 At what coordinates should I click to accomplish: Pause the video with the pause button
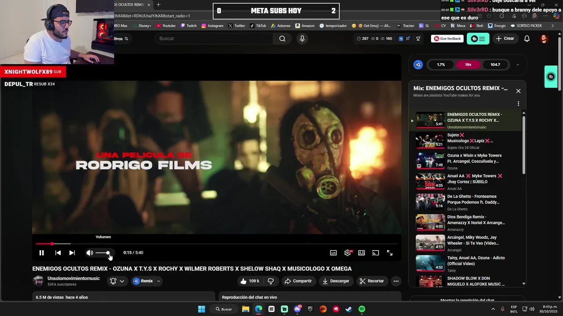click(x=41, y=253)
